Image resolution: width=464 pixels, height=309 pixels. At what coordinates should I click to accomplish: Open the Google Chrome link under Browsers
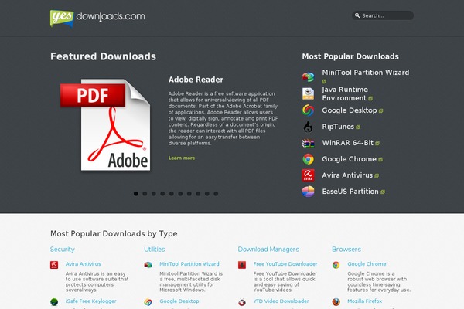click(x=367, y=263)
